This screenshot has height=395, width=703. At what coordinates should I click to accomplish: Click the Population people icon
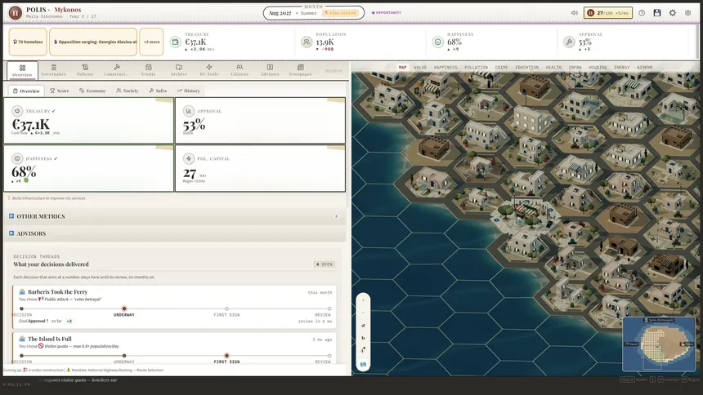click(307, 42)
